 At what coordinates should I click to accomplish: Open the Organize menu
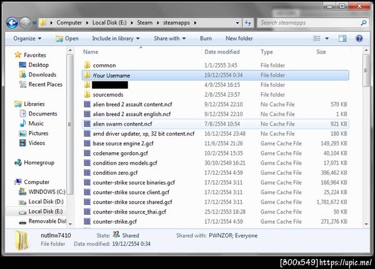27,39
